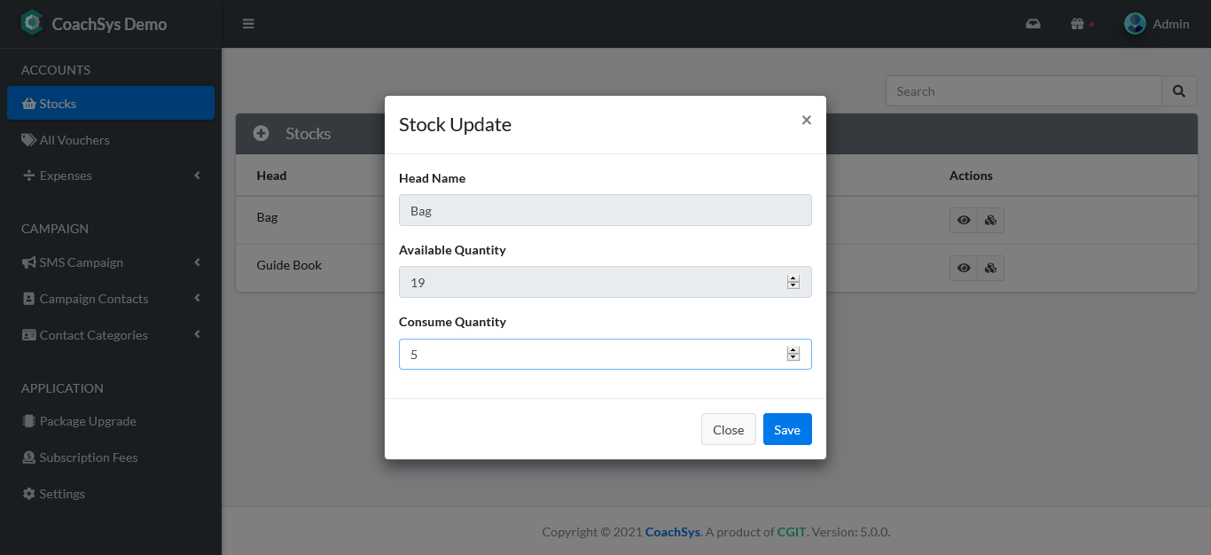Adjust the Available Quantity spinner arrows

(793, 282)
